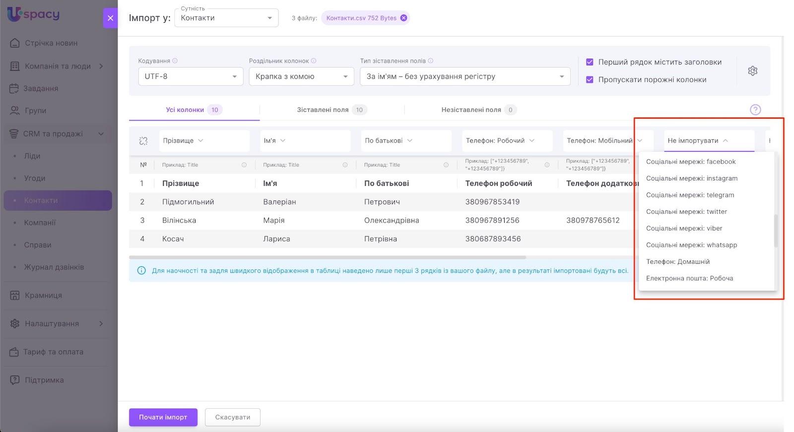Screen dimensions: 794x432
Task: Click the settings gear icon in import options
Action: 752,71
